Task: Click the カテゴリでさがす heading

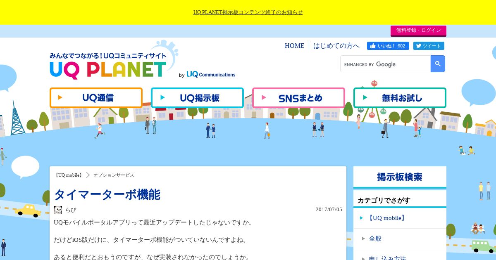Action: (384, 200)
